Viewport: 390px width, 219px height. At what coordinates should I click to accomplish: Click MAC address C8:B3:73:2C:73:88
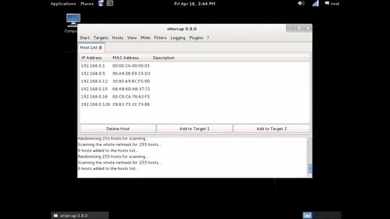tap(131, 104)
